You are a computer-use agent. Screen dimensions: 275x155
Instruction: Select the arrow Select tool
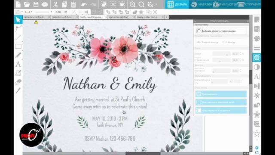[x=18, y=19]
